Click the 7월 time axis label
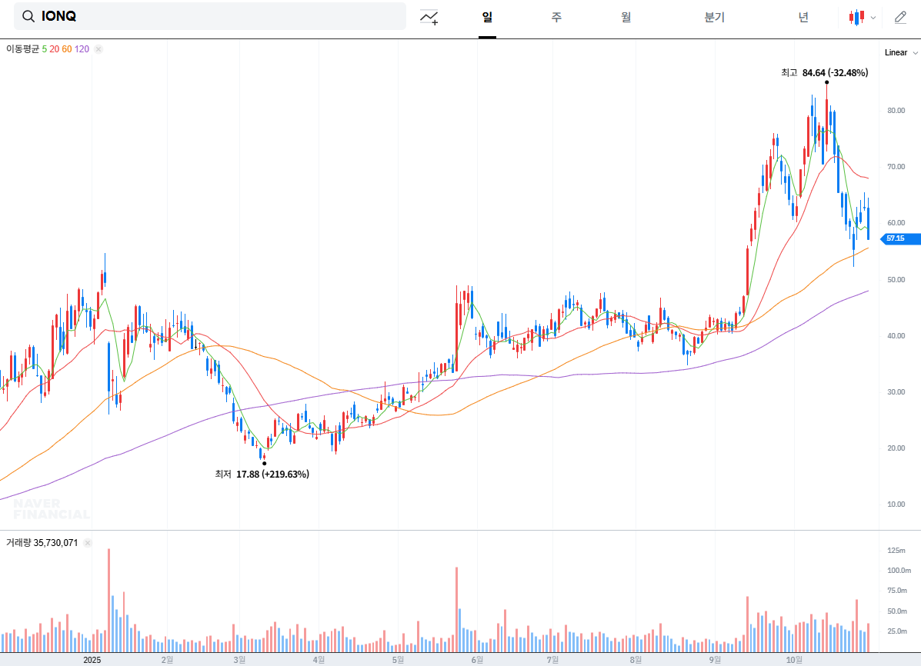Viewport: 921px width, 666px height. (x=552, y=660)
